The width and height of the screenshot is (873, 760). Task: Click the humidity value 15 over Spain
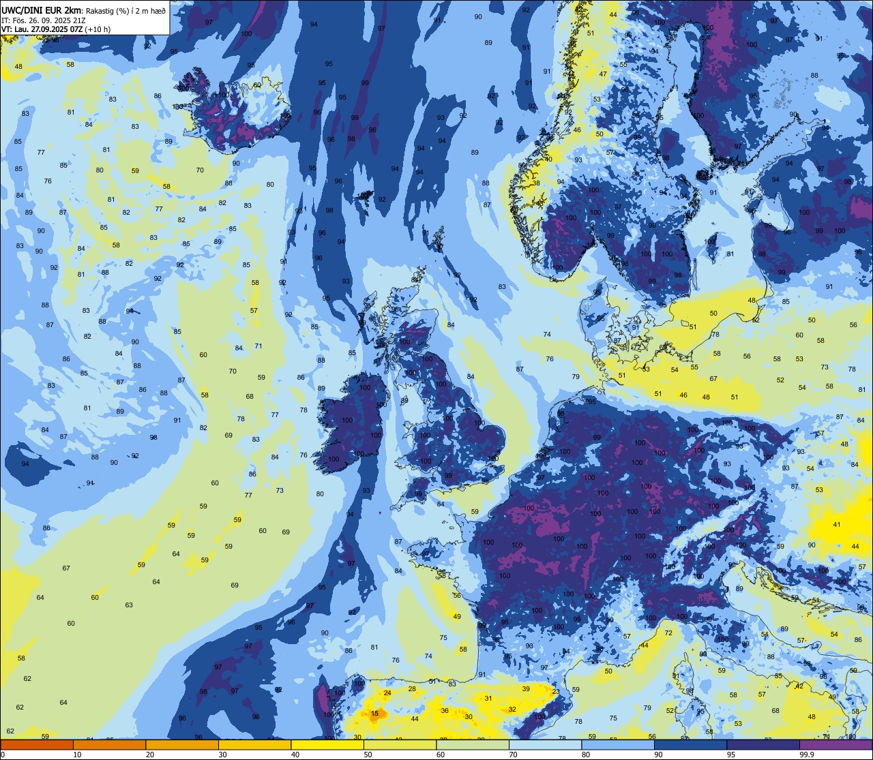pos(375,714)
